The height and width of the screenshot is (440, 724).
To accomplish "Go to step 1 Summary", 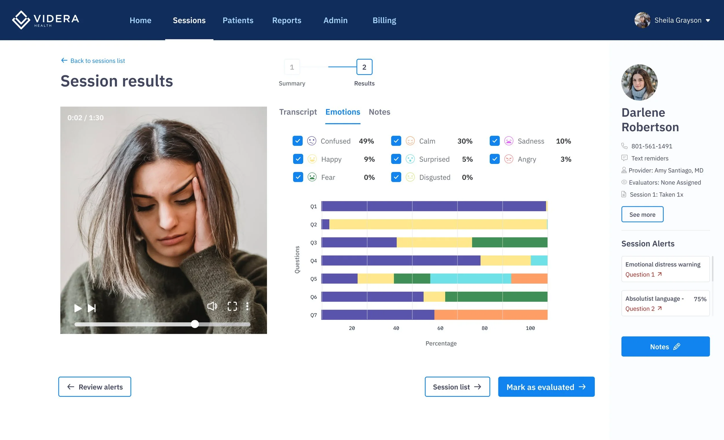I will click(x=292, y=67).
